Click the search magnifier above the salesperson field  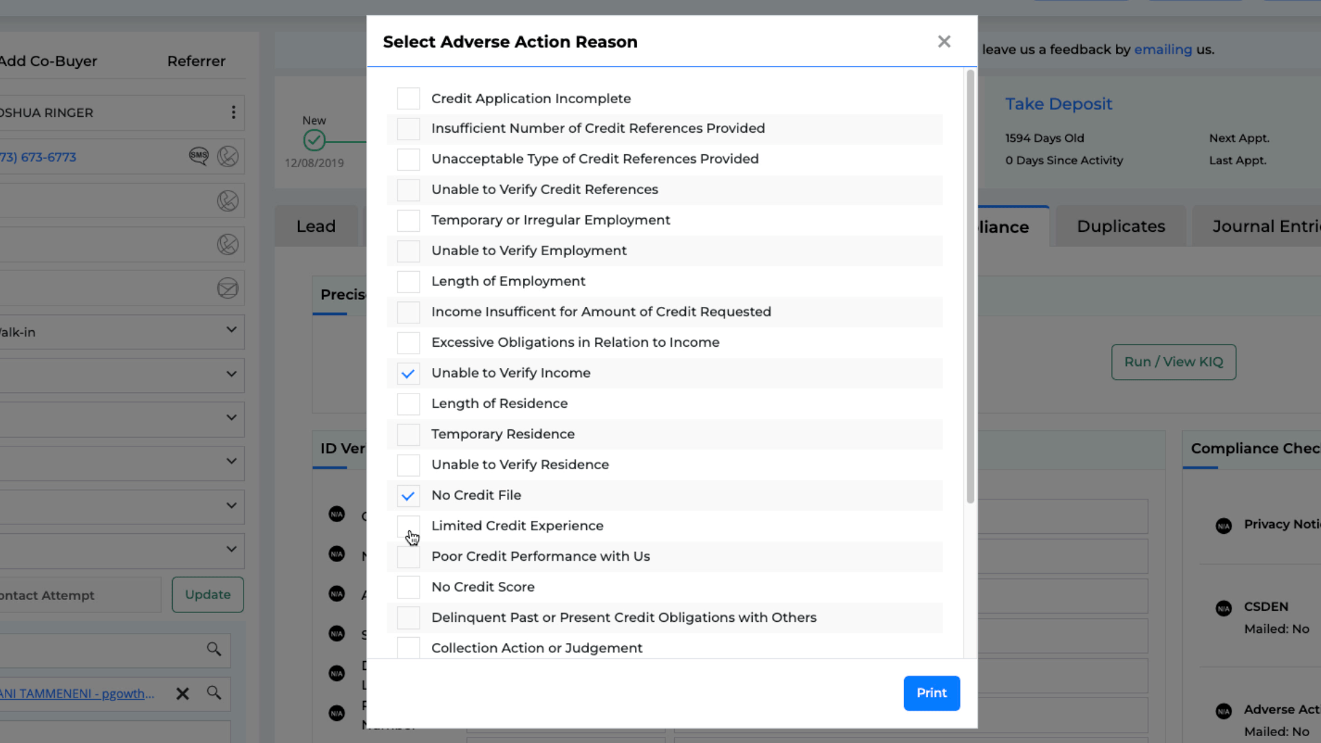[x=214, y=649]
